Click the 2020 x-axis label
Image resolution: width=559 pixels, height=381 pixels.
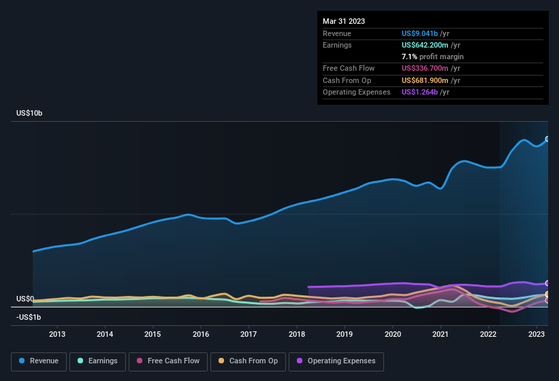click(x=392, y=334)
